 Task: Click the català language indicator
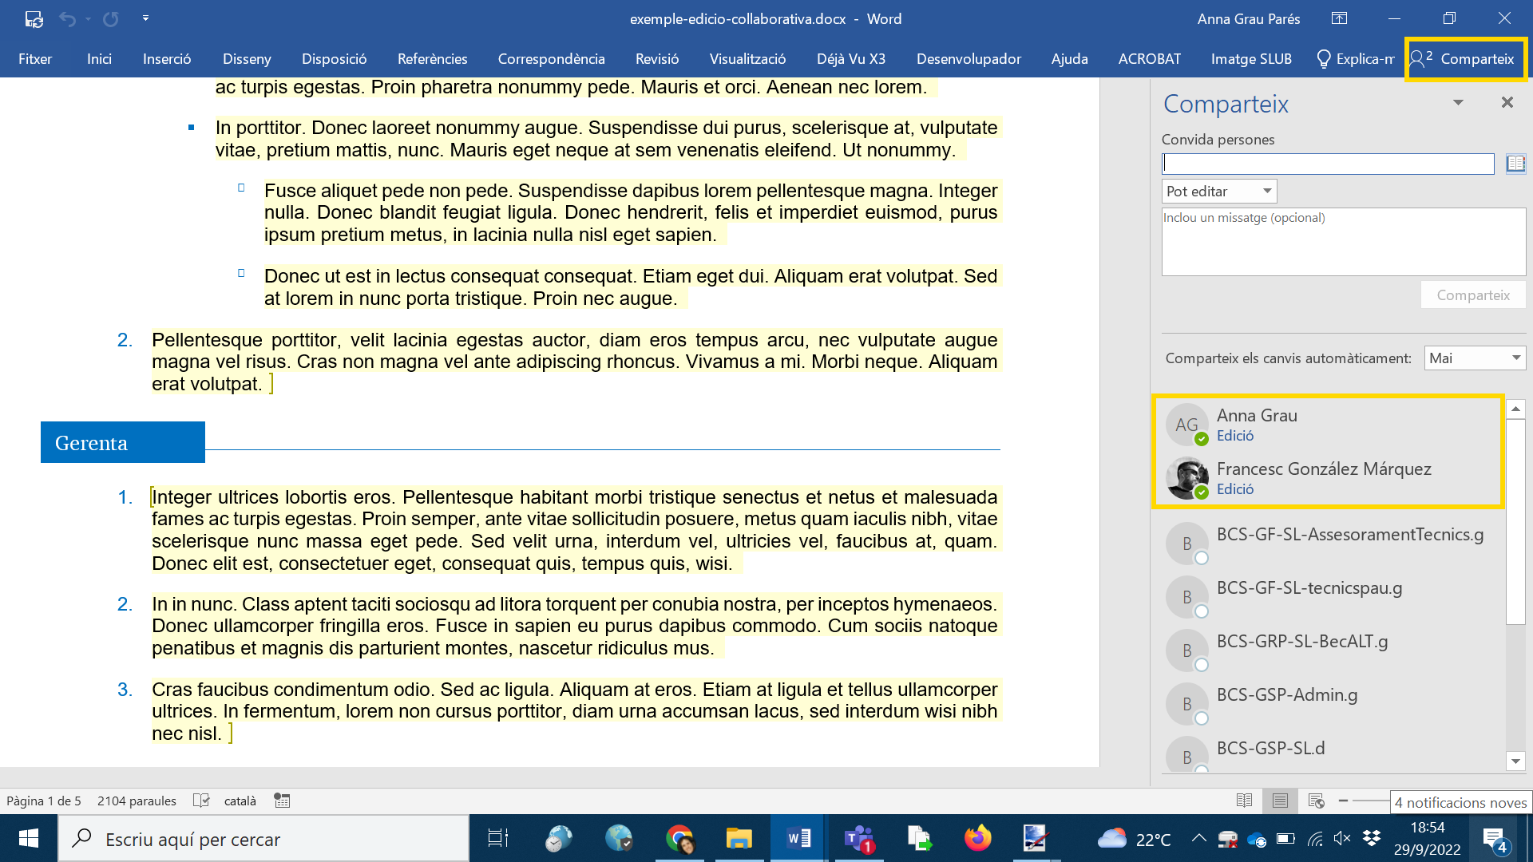240,801
